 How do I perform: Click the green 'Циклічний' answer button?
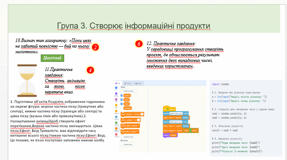(x=52, y=58)
